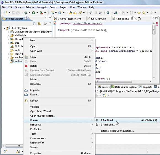
Task: Expand the ejbModule folder node
Action: 8,36
